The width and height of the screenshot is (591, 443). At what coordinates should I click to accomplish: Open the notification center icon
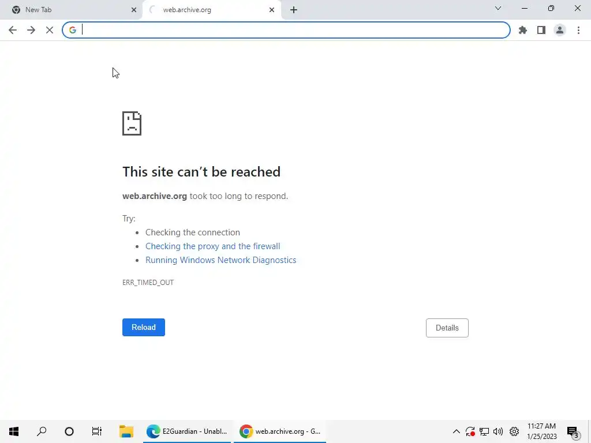point(572,431)
